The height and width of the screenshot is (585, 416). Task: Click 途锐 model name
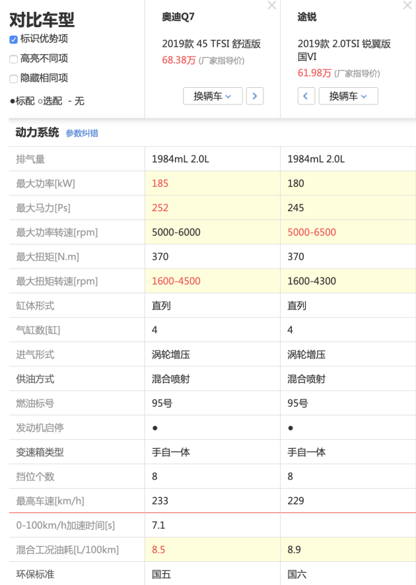(x=306, y=17)
